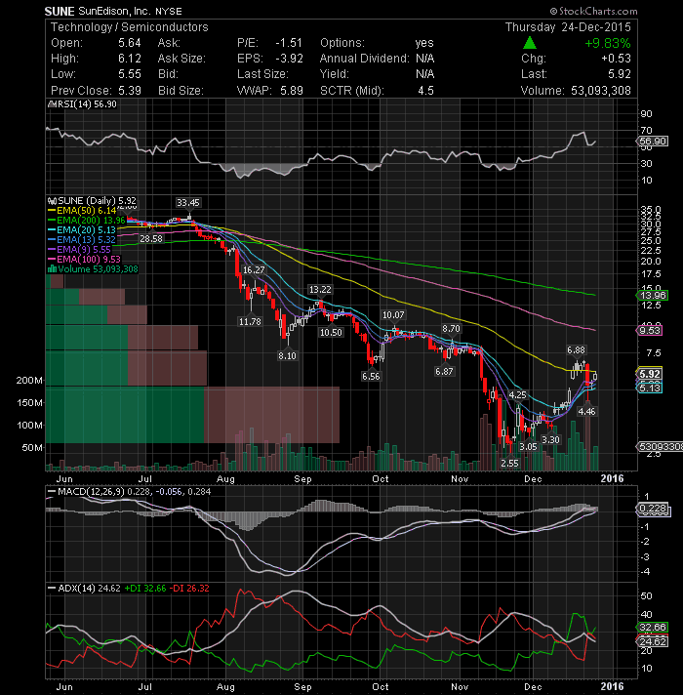Click the 'EMA(13) 5.32' legend entry
Image resolution: width=683 pixels, height=695 pixels.
pyautogui.click(x=86, y=240)
